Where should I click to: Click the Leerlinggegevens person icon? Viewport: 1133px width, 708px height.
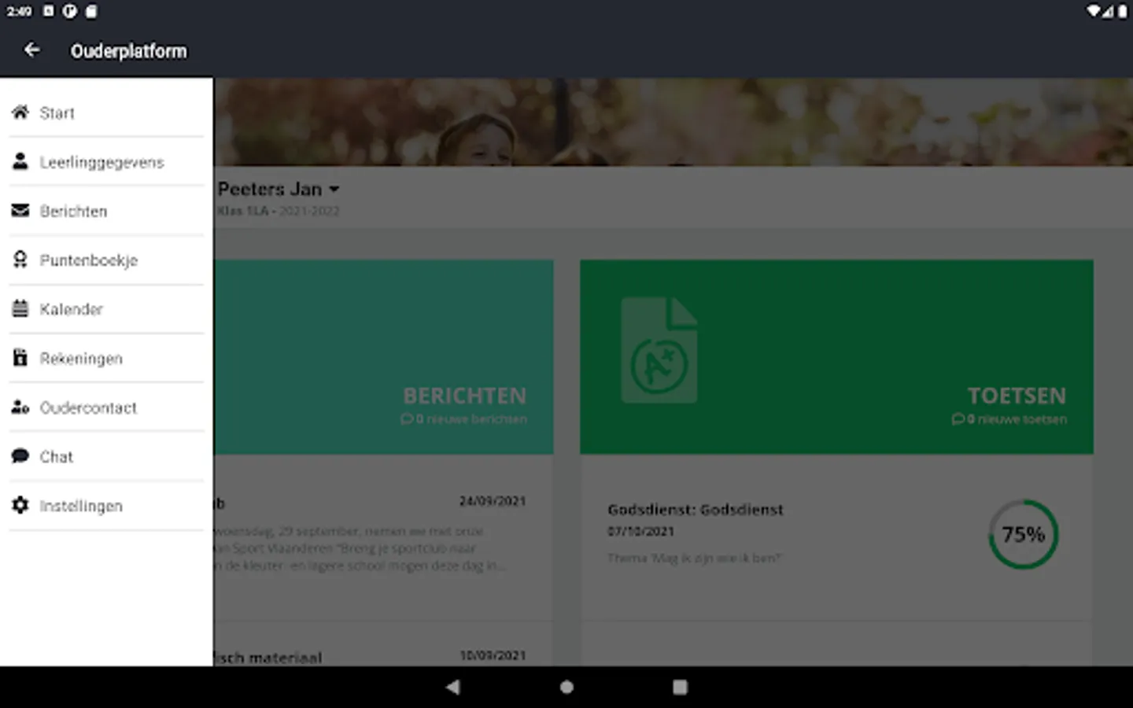point(20,161)
